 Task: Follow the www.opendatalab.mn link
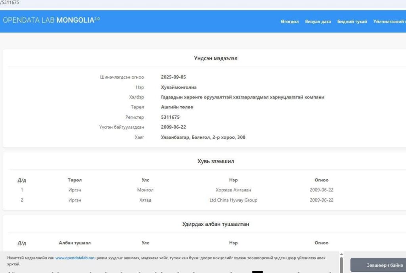pyautogui.click(x=75, y=258)
